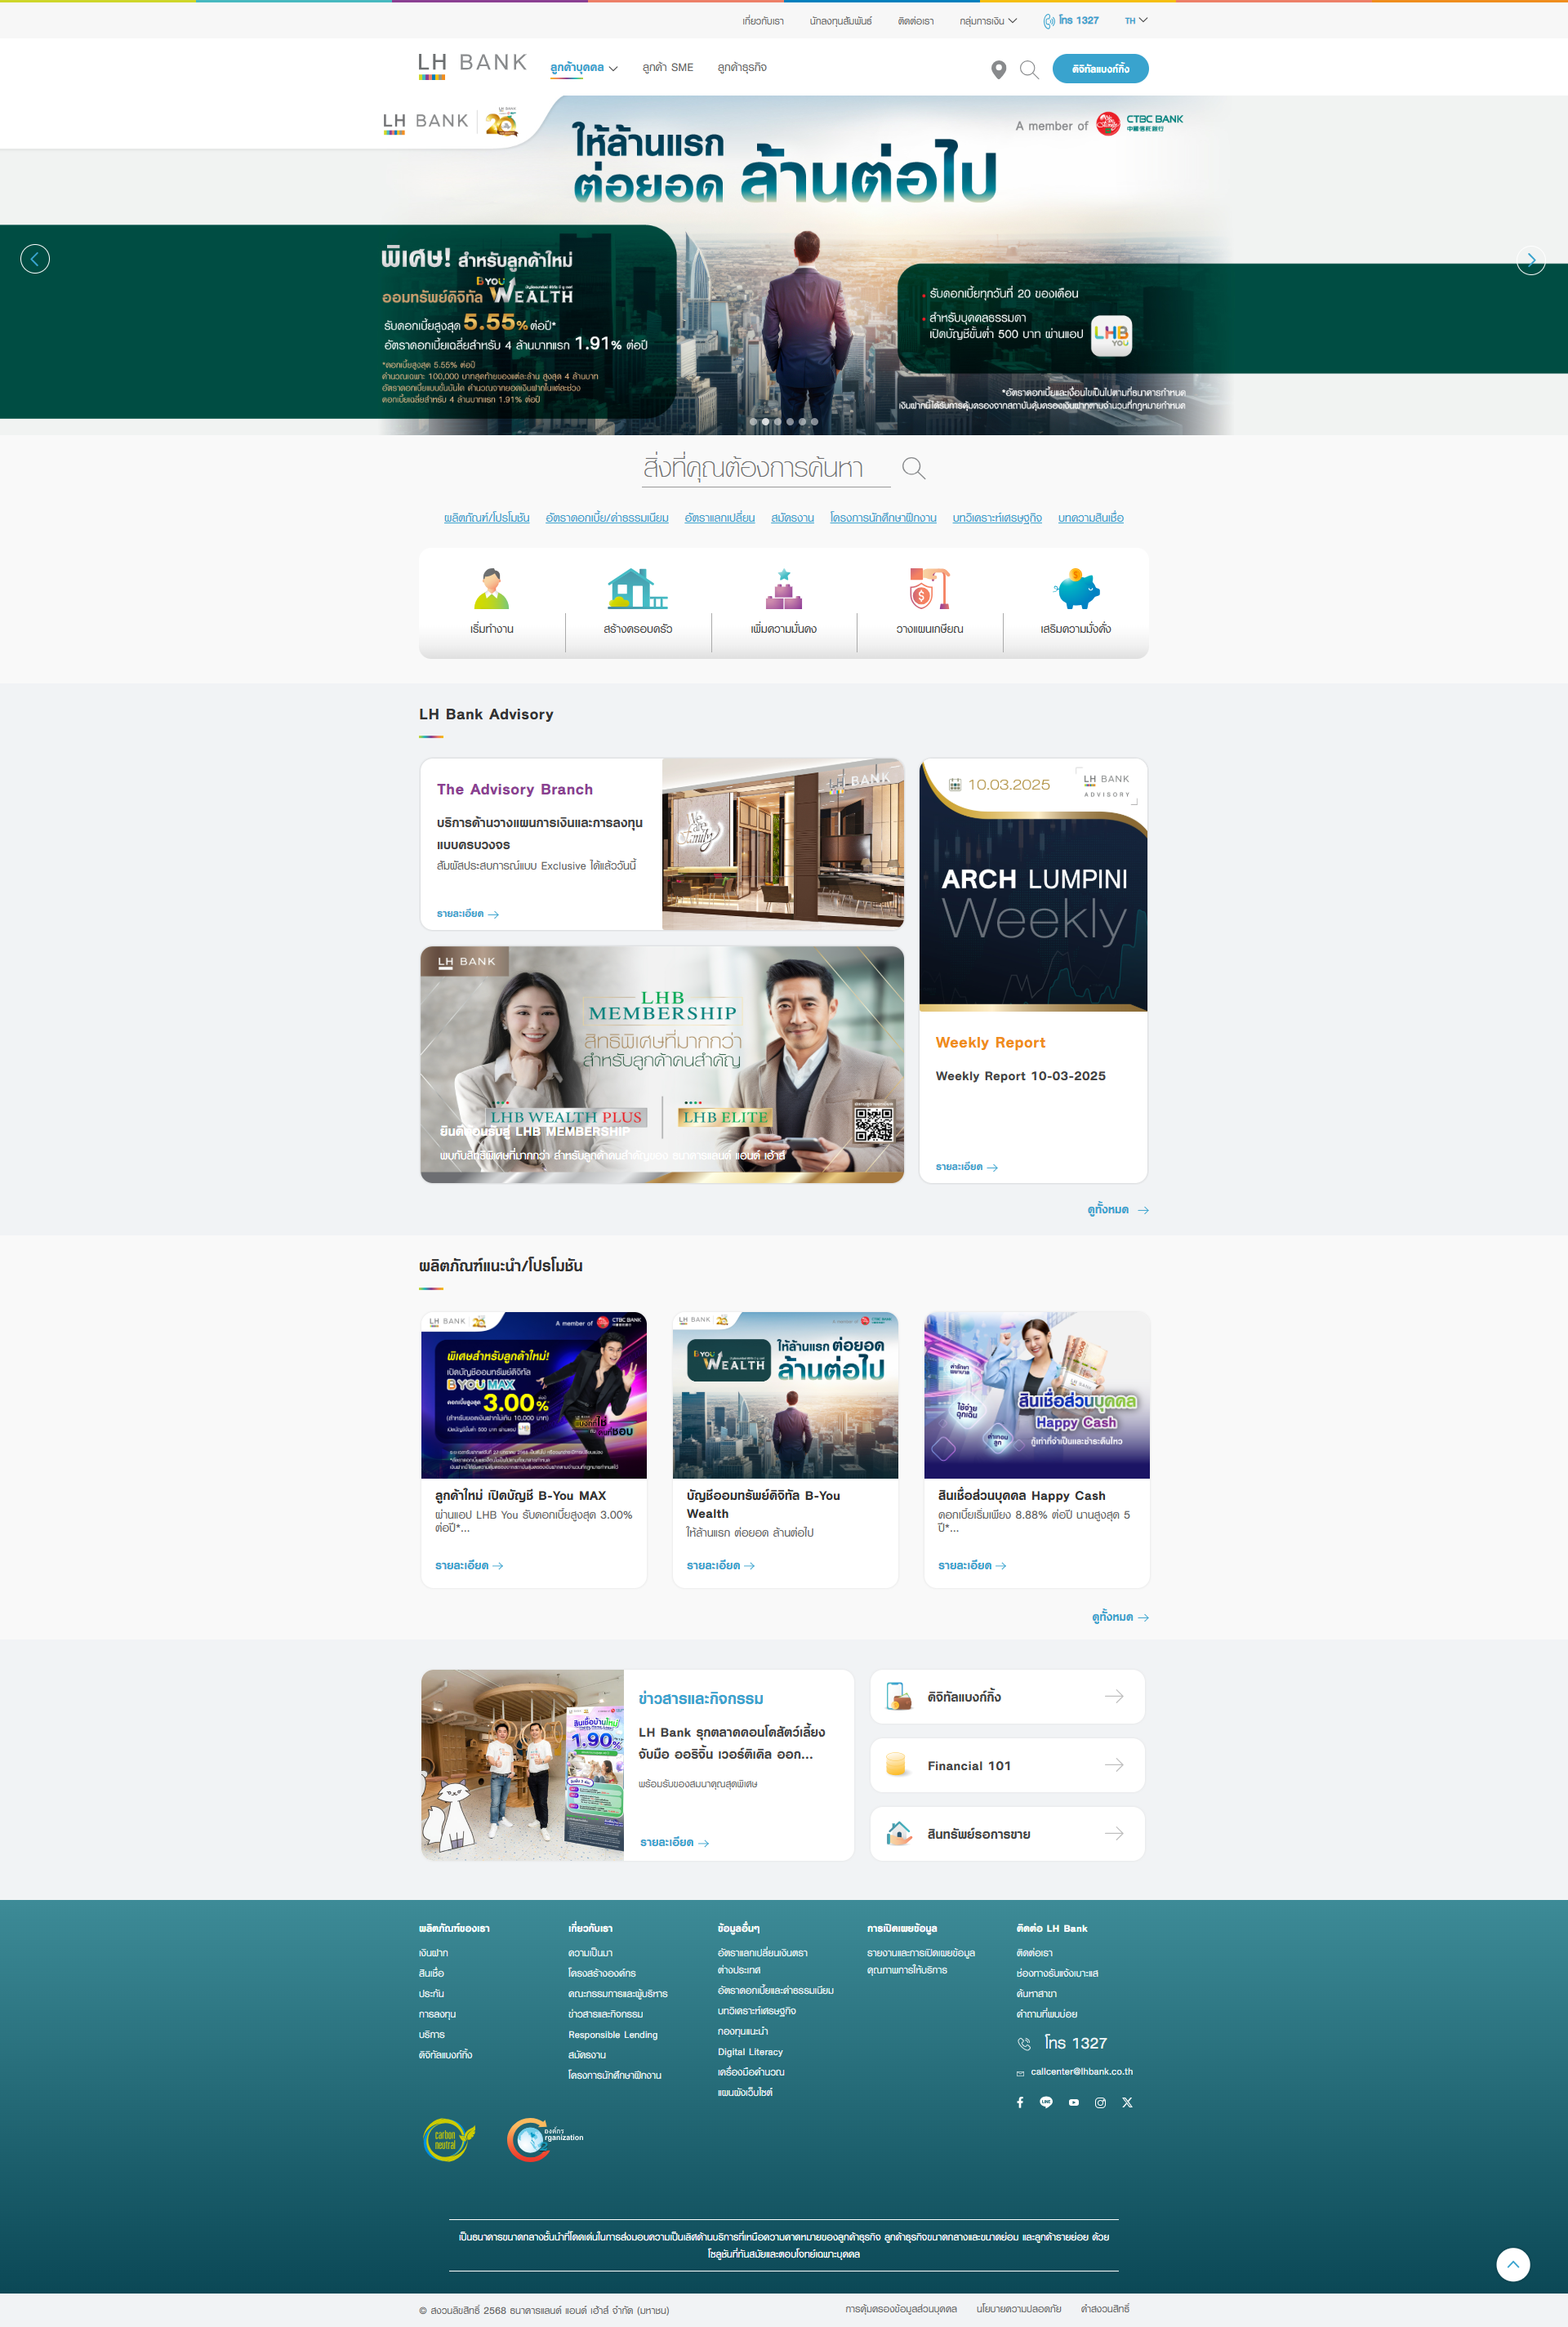Select the first carousel indicator dot
The width and height of the screenshot is (1568, 2327).
[x=753, y=422]
